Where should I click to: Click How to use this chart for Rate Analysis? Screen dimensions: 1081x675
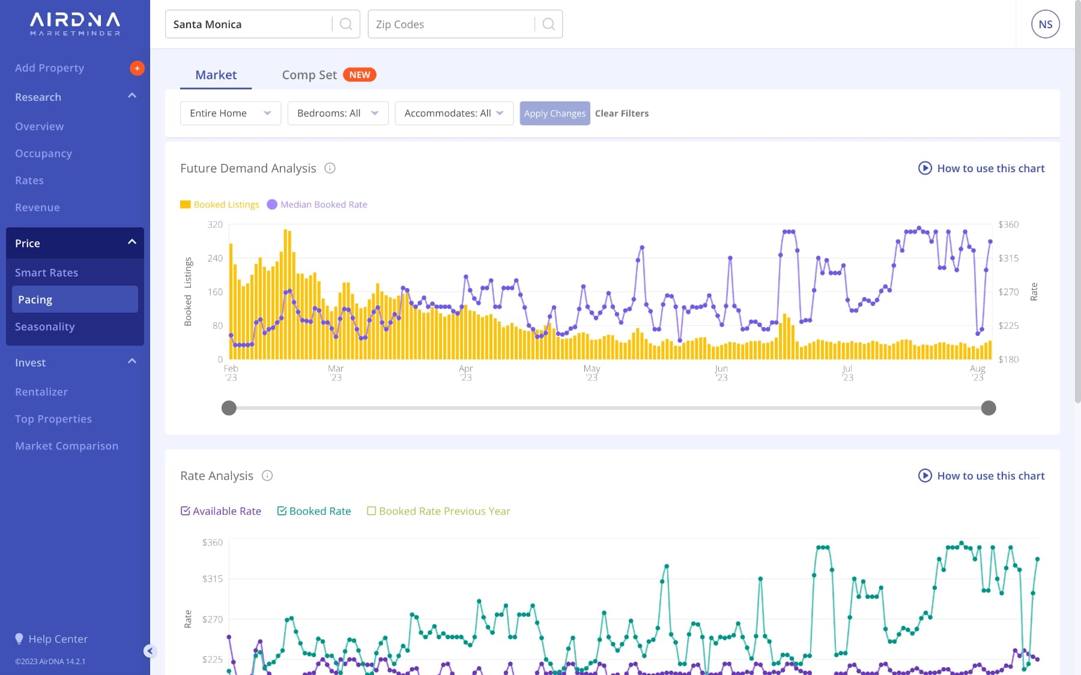tap(991, 475)
